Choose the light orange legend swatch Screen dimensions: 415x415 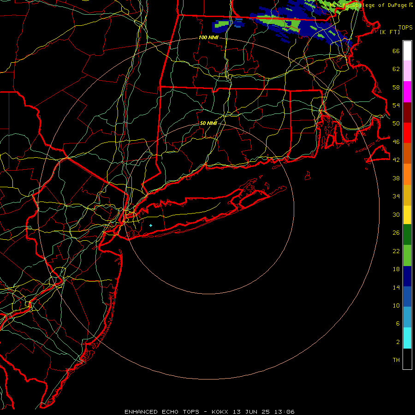407,174
